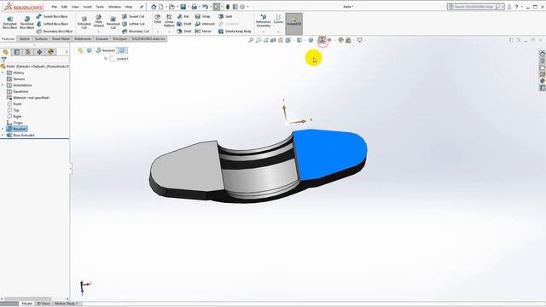Image resolution: width=546 pixels, height=307 pixels.
Task: Select the Rib feature
Action: [183, 16]
